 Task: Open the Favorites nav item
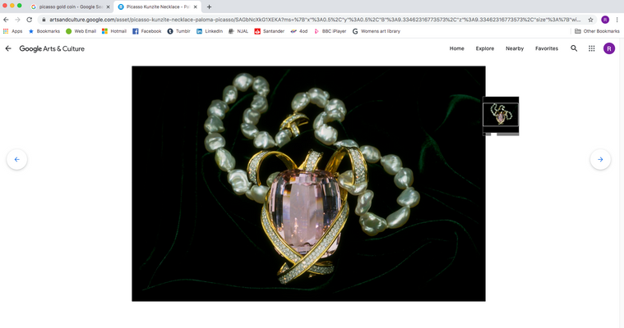tap(547, 48)
